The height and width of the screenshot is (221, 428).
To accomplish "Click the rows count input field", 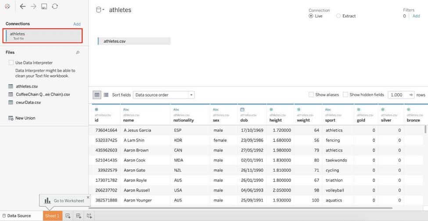I will pyautogui.click(x=397, y=95).
